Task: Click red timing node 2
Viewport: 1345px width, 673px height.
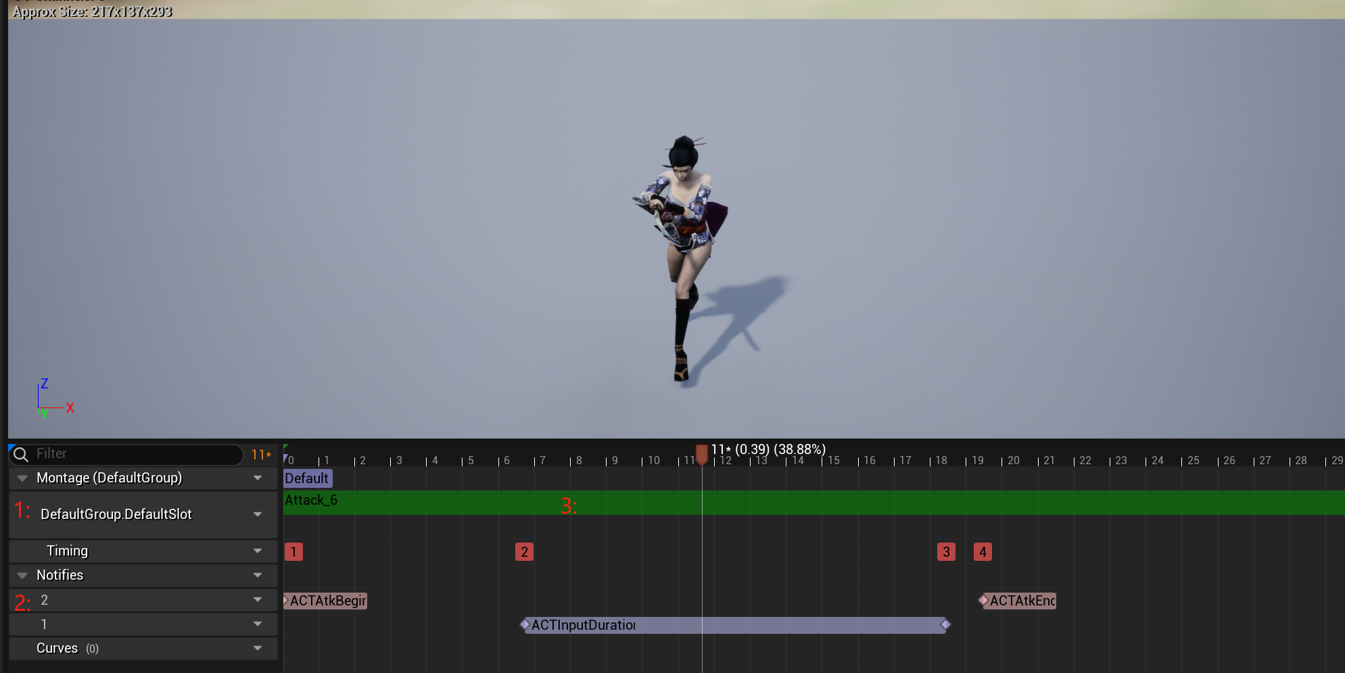Action: (x=524, y=552)
